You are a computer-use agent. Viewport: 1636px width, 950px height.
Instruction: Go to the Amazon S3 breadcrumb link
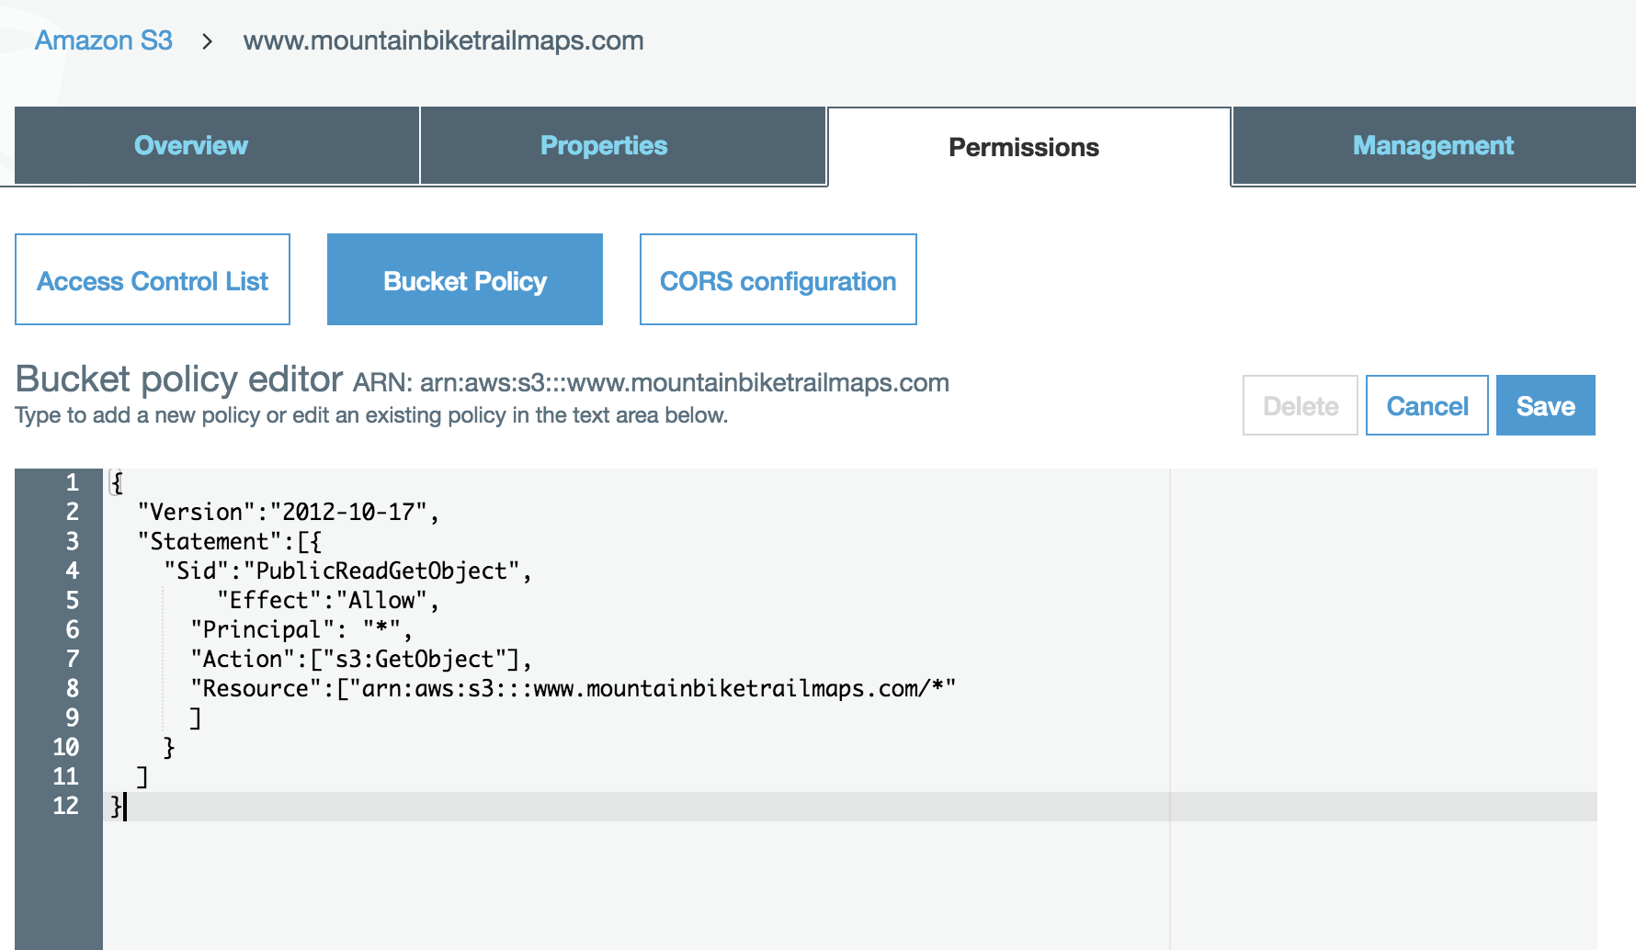103,40
